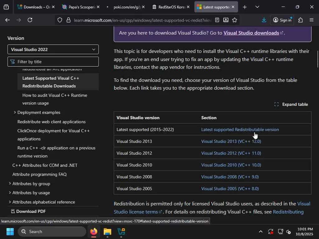
Task: Toggle reader view icon
Action: tap(217, 20)
